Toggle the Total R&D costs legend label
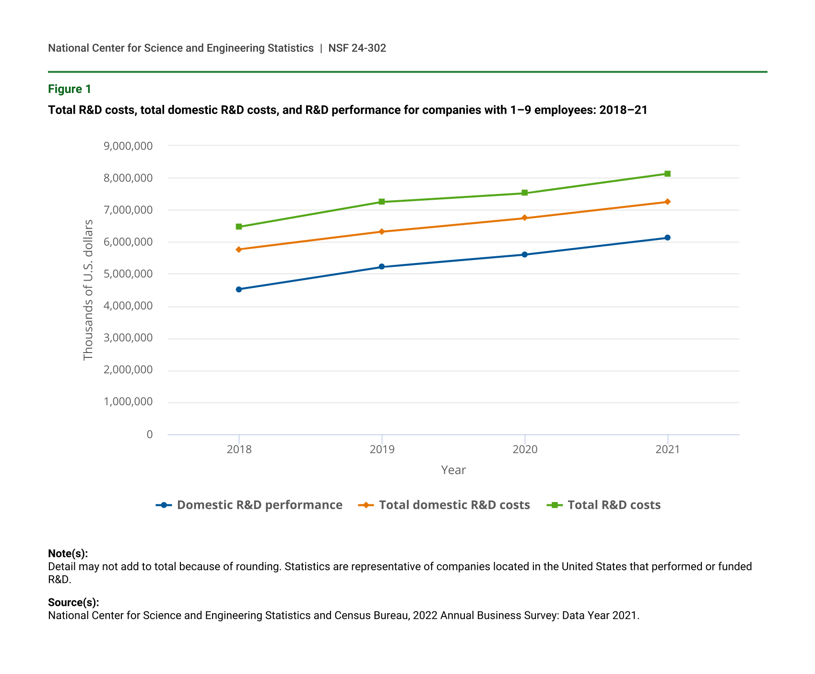This screenshot has width=815, height=674. point(614,505)
